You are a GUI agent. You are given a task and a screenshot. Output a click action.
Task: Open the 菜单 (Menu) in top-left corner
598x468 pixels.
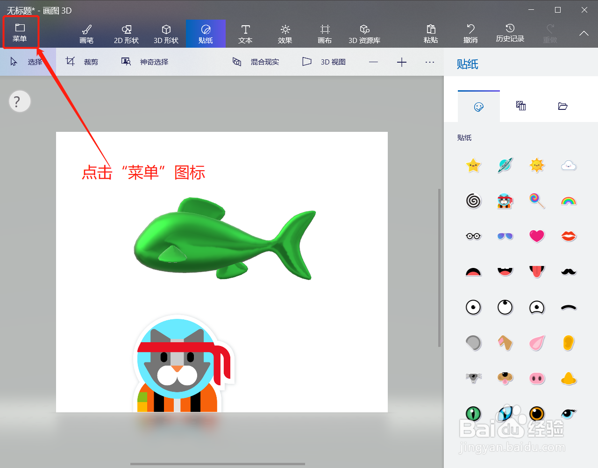tap(21, 32)
